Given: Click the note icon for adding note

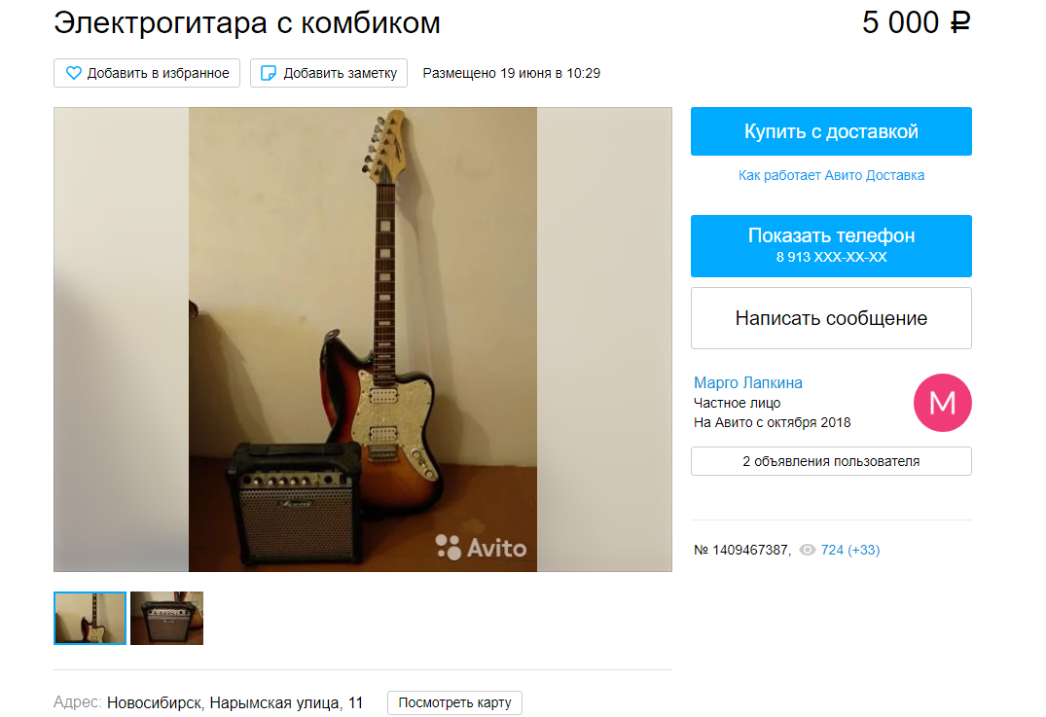Looking at the screenshot, I should click(269, 73).
